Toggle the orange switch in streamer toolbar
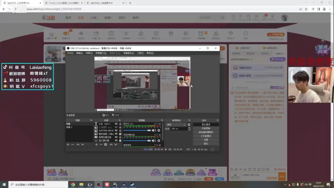Viewport: 334px width, 188px height. pos(66,33)
